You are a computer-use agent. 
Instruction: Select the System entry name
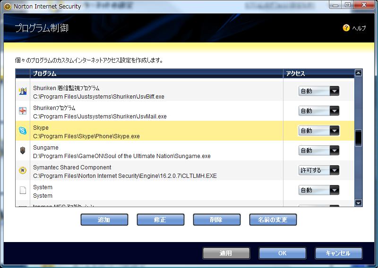[43, 187]
